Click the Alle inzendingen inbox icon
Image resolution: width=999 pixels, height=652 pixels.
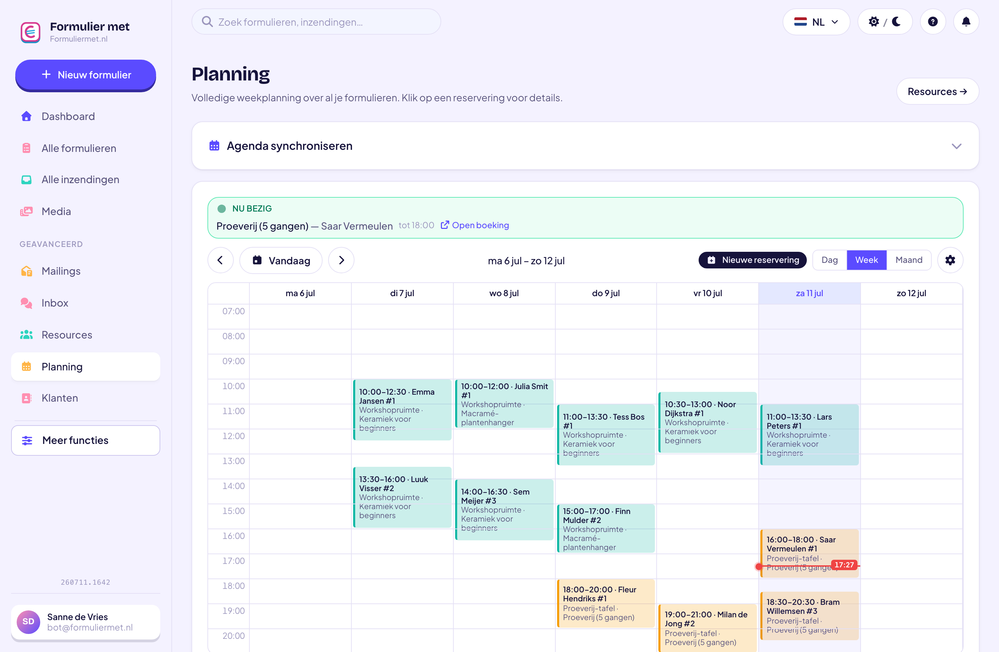[26, 180]
